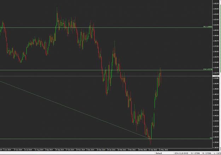Select the 0.0 Fibonacci level line label

[x=211, y=138]
